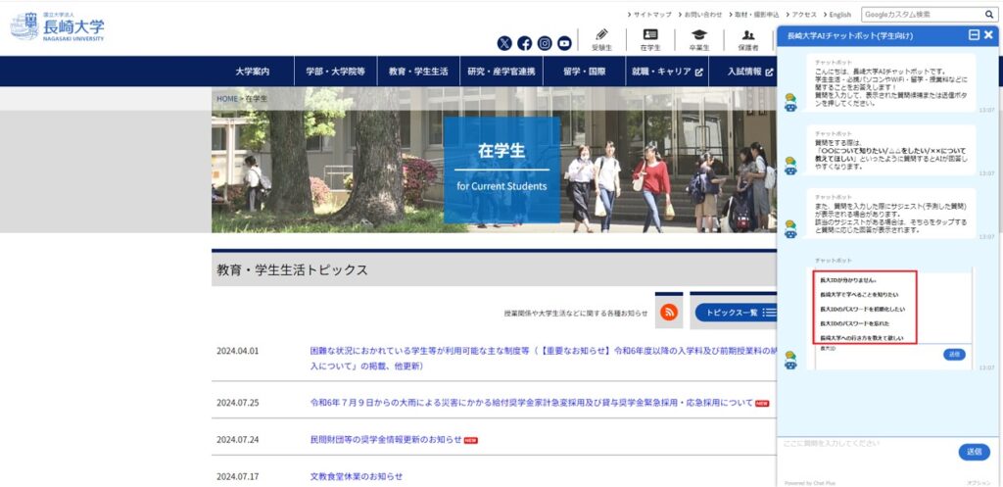The width and height of the screenshot is (1003, 487).
Task: Expand the 留学・国際 menu
Action: 584,72
